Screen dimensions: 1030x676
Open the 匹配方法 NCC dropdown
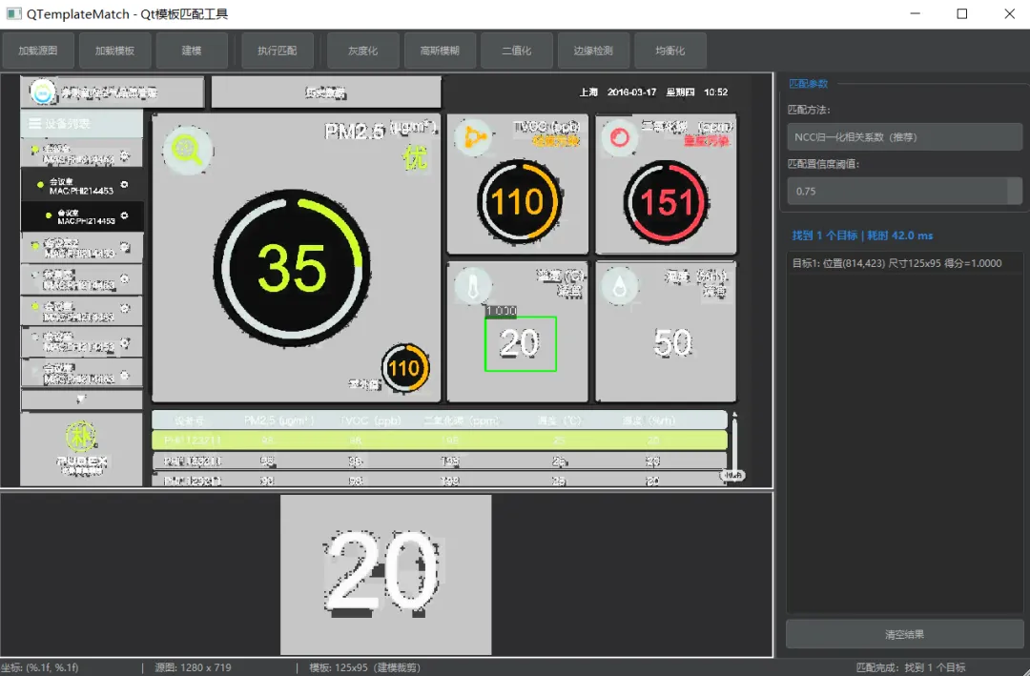[x=904, y=137]
